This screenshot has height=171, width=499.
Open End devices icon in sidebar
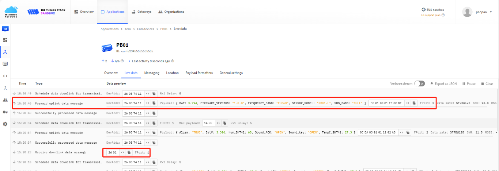(x=5, y=52)
